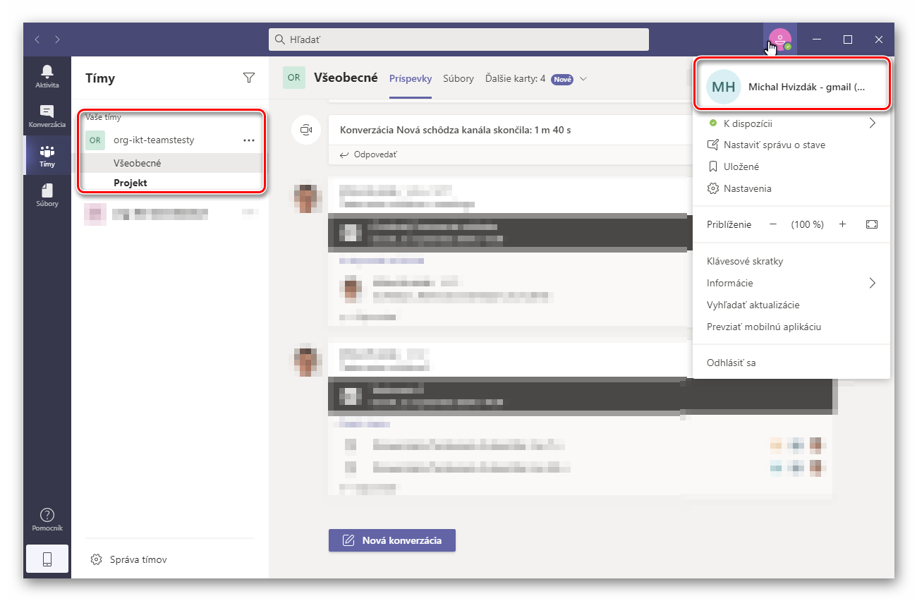This screenshot has height=601, width=917.
Task: Click the Nová konverzácia button
Action: (392, 540)
